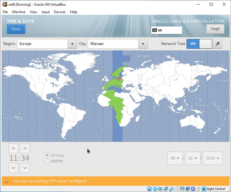
Task: Click the CPU virtualization icon in the status bar
Action: click(193, 189)
